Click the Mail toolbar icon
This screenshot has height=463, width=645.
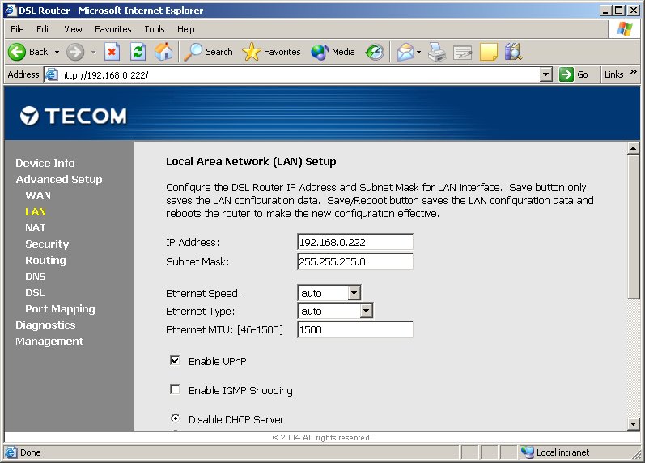coord(405,52)
